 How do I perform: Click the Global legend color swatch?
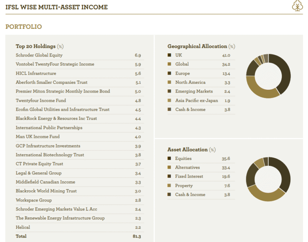click(x=169, y=64)
